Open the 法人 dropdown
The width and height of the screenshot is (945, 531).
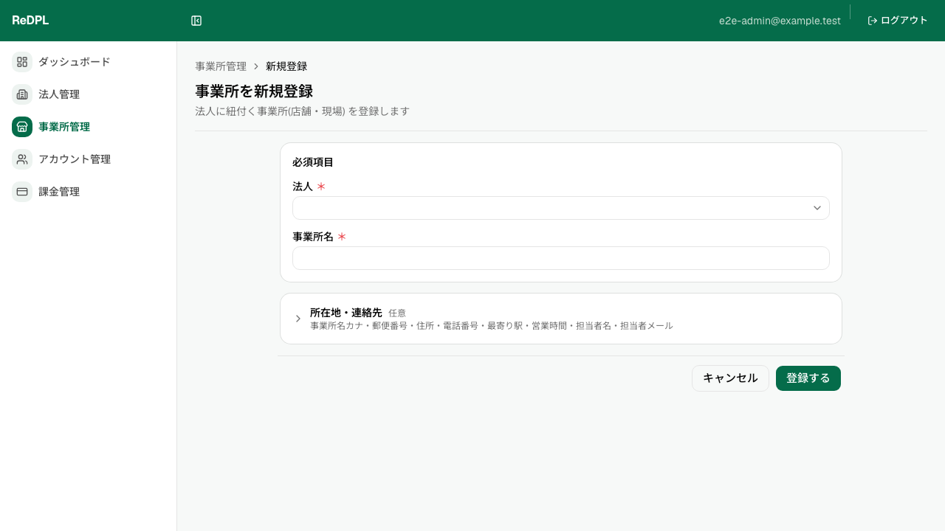[561, 208]
